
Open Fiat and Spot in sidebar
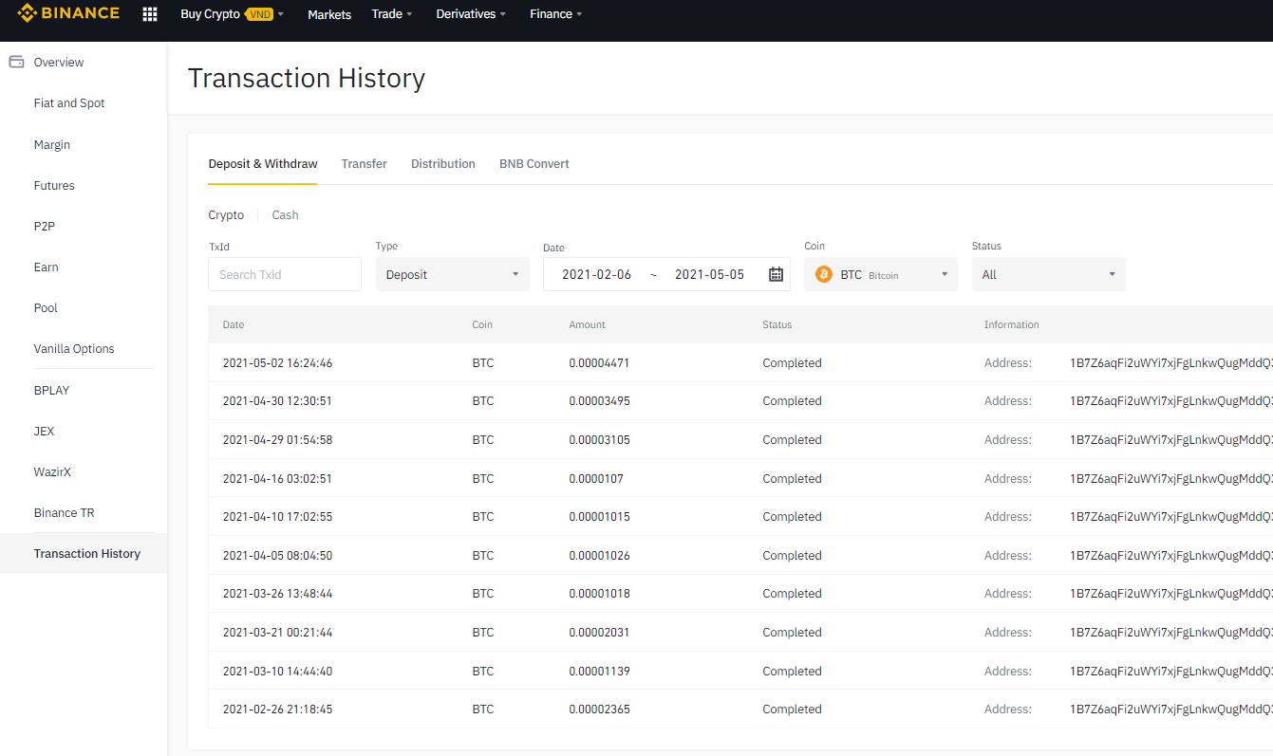69,103
